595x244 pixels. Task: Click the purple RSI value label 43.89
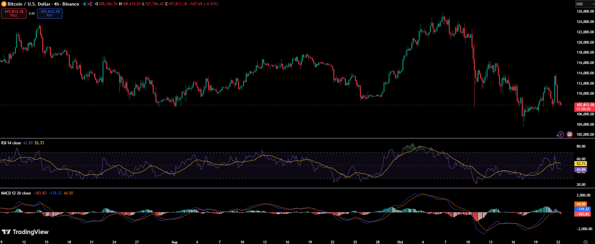pos(581,170)
